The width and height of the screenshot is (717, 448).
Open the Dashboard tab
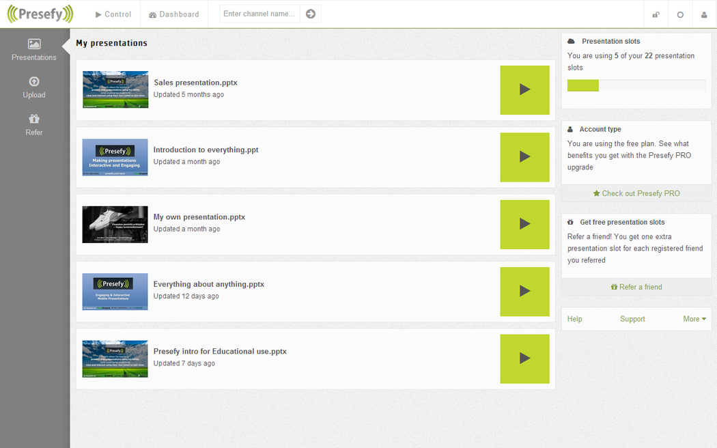click(174, 14)
